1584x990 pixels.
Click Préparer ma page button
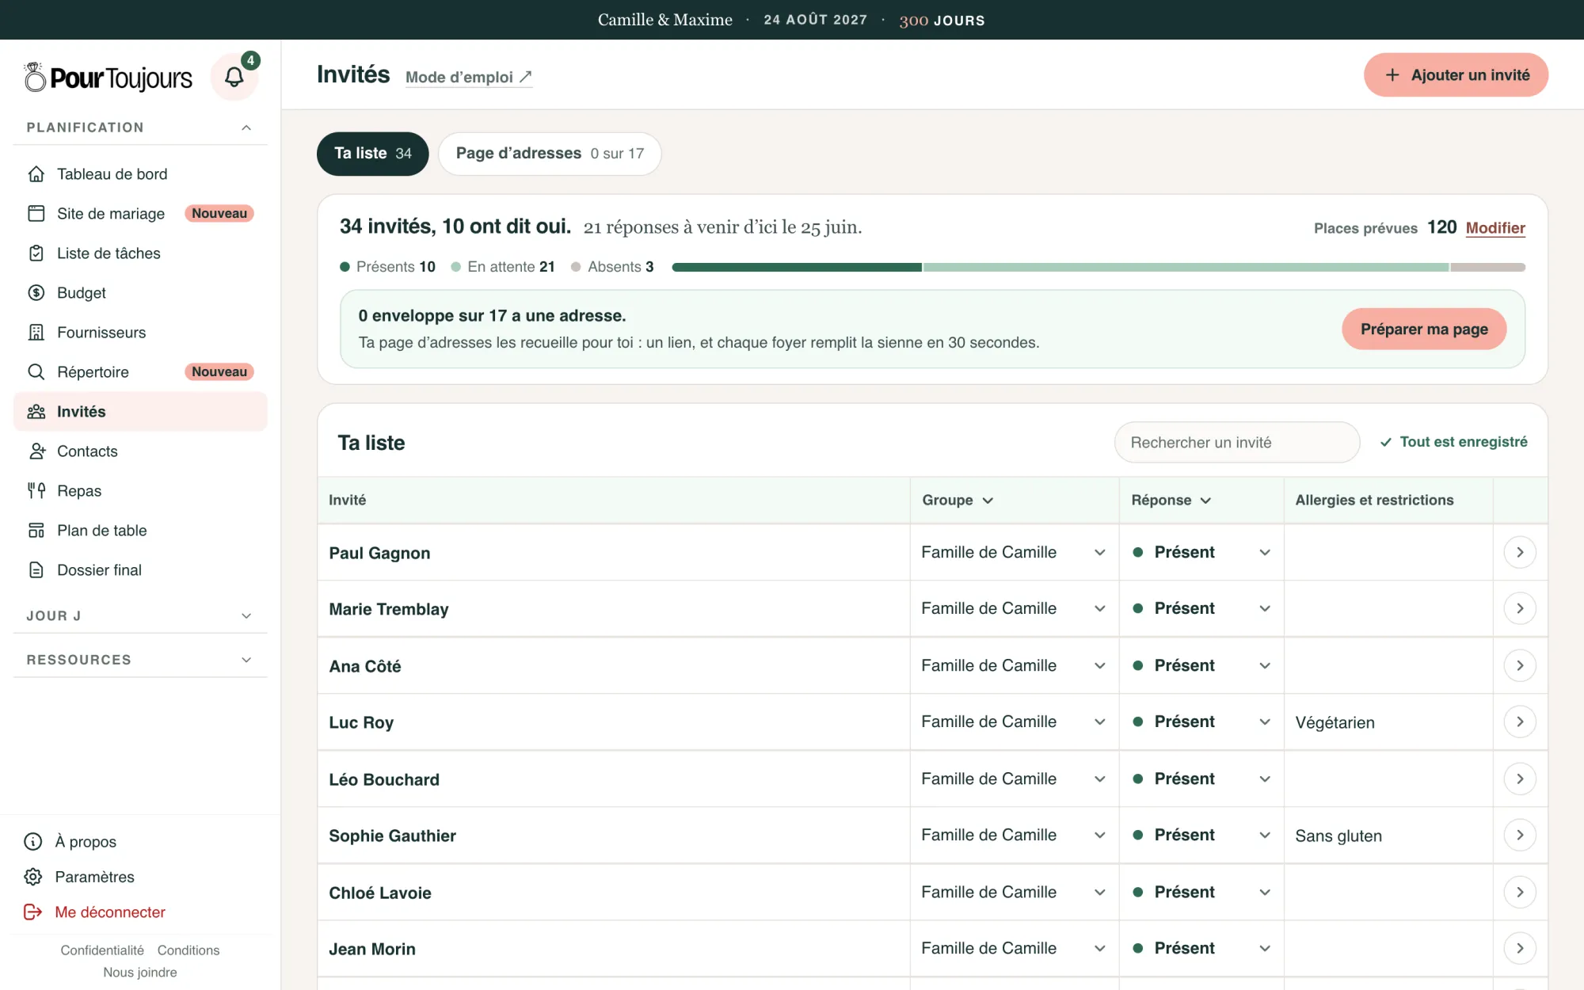click(1424, 329)
